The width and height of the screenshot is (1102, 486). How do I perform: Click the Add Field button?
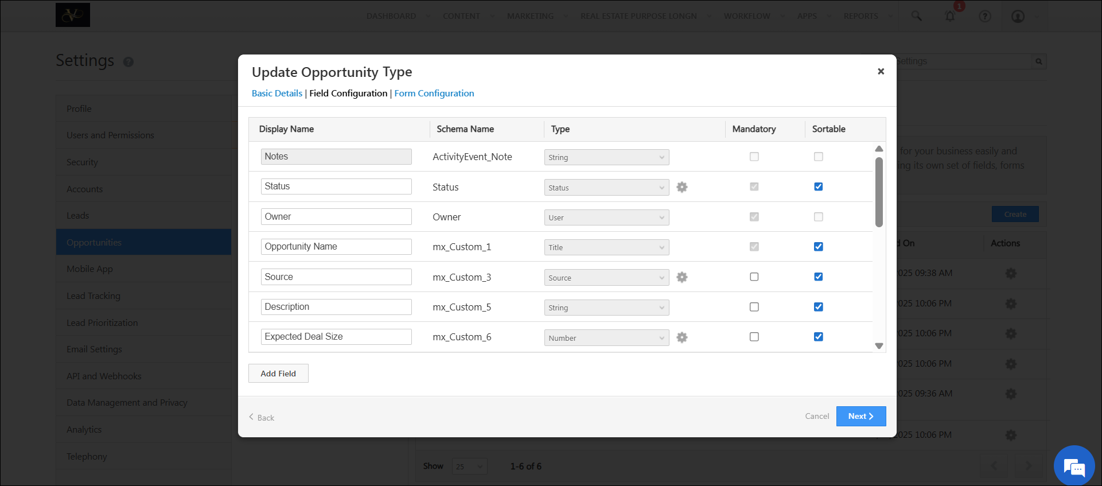coord(278,374)
